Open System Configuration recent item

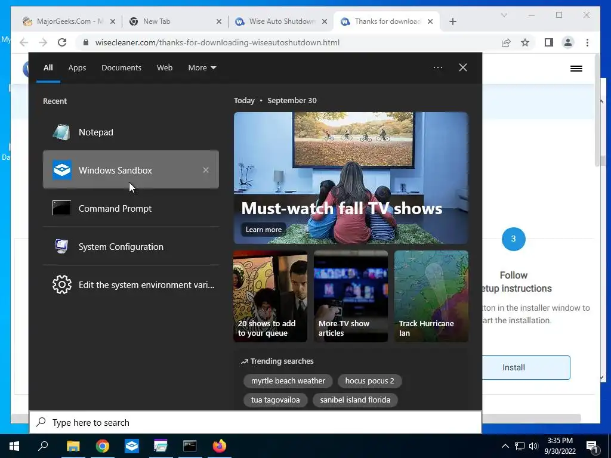pyautogui.click(x=131, y=246)
